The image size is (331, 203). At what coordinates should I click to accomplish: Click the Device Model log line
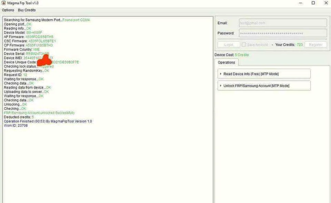tap(23, 32)
